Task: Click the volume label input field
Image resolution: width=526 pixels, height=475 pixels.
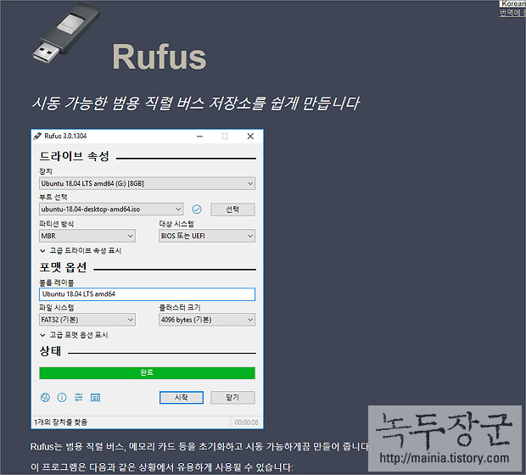Action: 147,294
